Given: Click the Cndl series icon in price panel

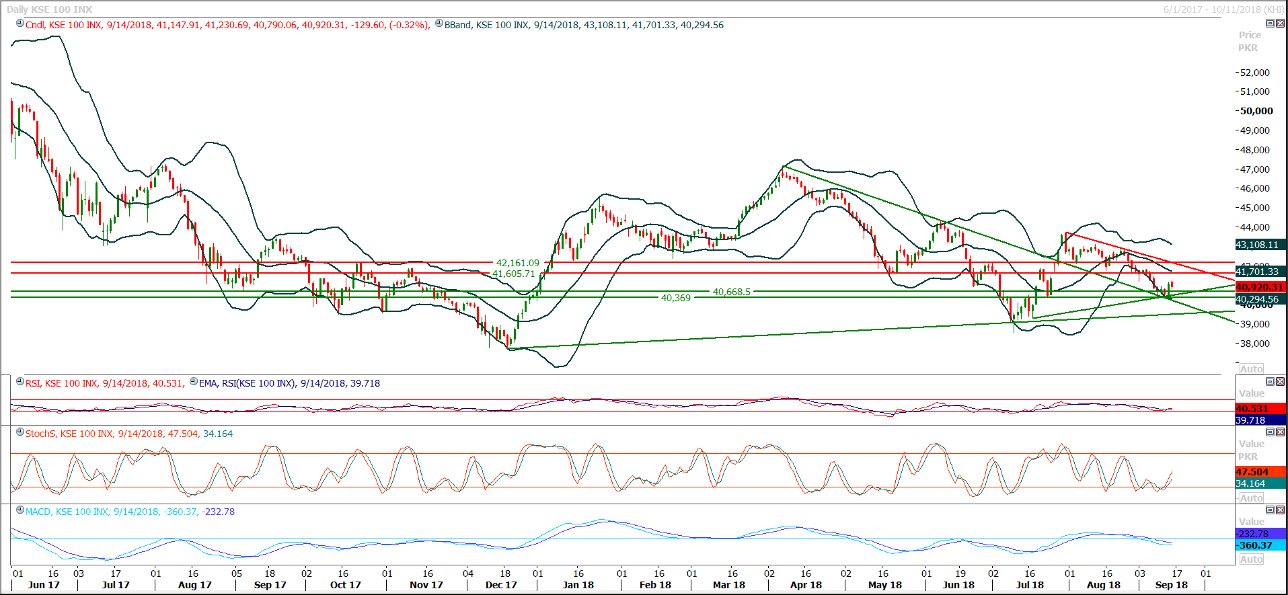Looking at the screenshot, I should tap(20, 24).
